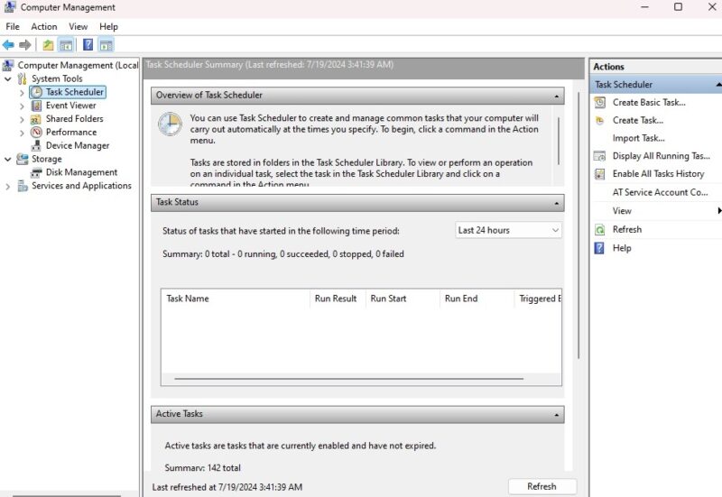Click the Device Manager icon in tree
The width and height of the screenshot is (722, 497).
36,145
